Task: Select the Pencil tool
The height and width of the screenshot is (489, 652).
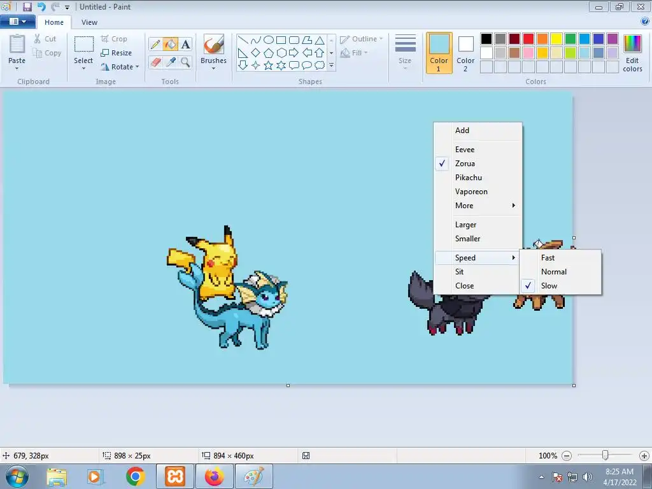Action: coord(155,44)
